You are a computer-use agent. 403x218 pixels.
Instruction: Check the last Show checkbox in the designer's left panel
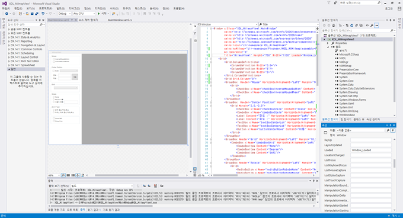pos(54,121)
